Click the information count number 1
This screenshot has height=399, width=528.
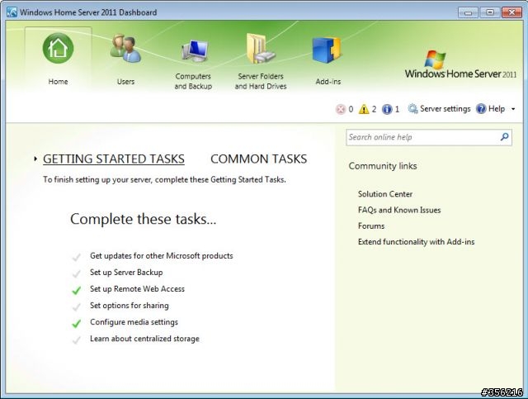(397, 109)
